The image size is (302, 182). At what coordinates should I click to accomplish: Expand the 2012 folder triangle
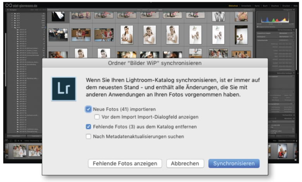coord(12,14)
